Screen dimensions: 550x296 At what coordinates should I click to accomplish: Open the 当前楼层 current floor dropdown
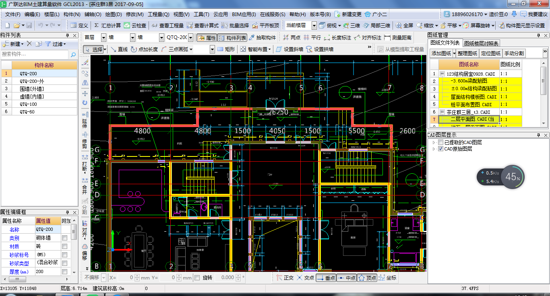tap(313, 25)
